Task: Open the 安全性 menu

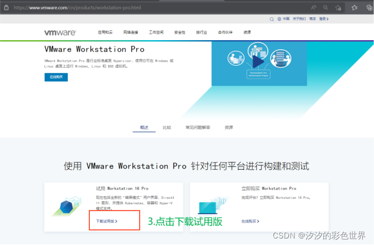Action: (x=180, y=32)
